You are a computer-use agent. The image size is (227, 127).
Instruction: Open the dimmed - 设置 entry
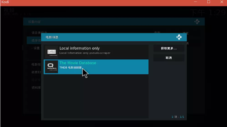[36, 48]
